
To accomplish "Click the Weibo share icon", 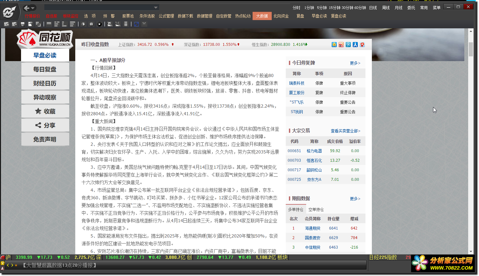I will click(x=341, y=45).
